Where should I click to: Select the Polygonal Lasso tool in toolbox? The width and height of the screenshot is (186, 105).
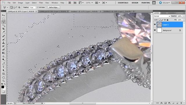tap(3, 22)
